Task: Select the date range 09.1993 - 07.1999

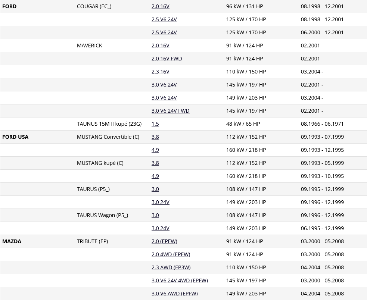Action: point(322,137)
